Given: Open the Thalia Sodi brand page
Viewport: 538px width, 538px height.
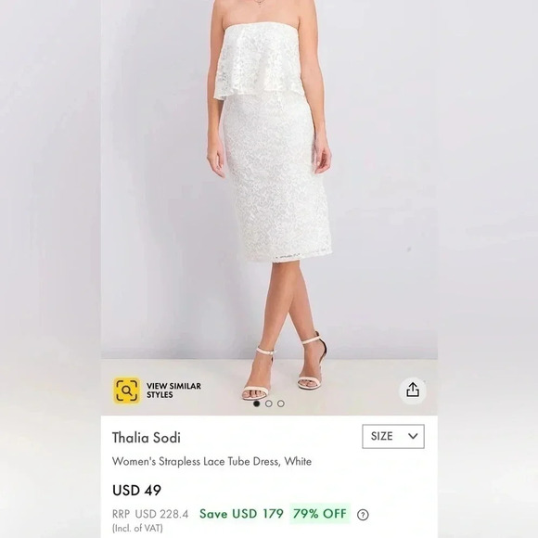Looking at the screenshot, I should tap(147, 438).
